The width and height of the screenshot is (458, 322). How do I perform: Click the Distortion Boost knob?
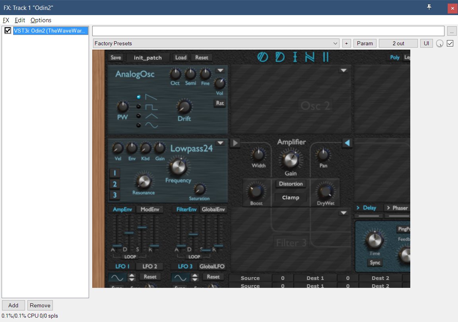click(256, 192)
